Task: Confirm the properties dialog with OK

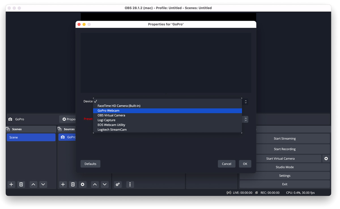Action: [x=245, y=164]
